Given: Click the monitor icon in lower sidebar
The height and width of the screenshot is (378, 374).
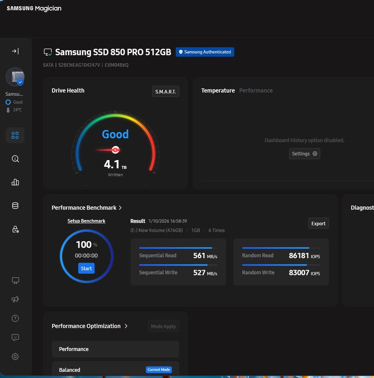Looking at the screenshot, I should click(15, 280).
